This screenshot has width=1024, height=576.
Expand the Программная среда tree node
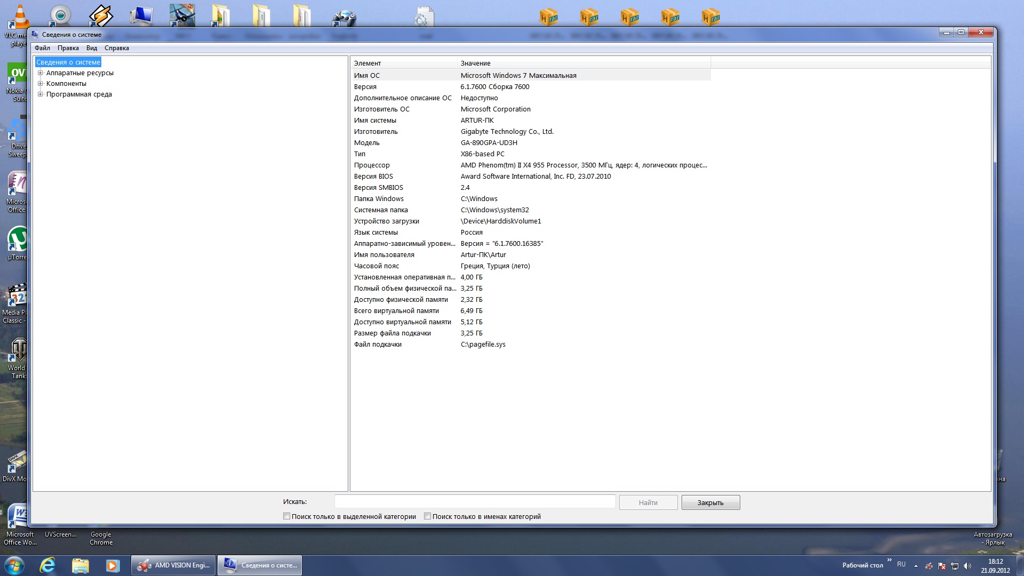[40, 94]
